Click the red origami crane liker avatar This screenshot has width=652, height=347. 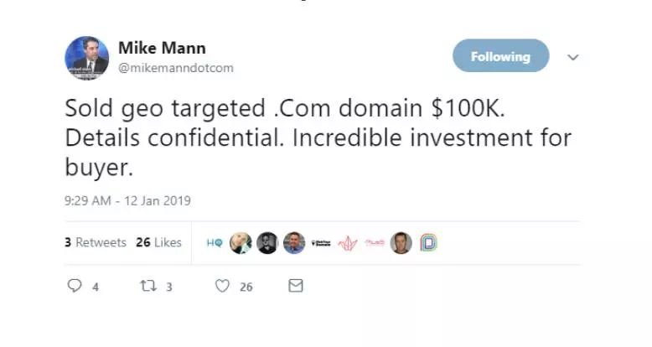(x=348, y=243)
